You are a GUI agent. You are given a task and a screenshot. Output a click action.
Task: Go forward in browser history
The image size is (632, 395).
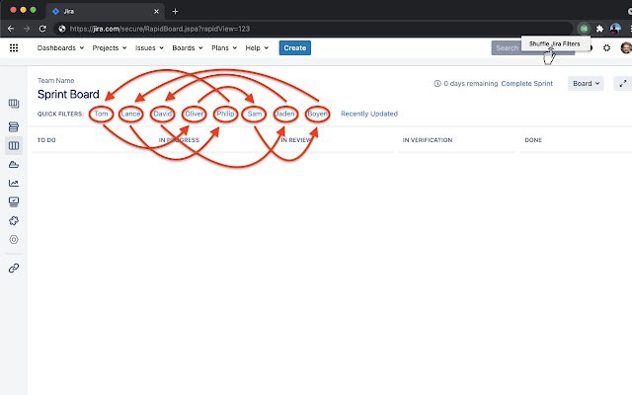pyautogui.click(x=27, y=29)
